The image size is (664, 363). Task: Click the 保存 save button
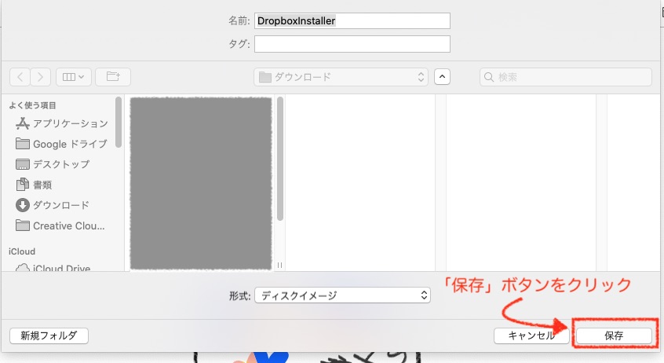pyautogui.click(x=613, y=335)
